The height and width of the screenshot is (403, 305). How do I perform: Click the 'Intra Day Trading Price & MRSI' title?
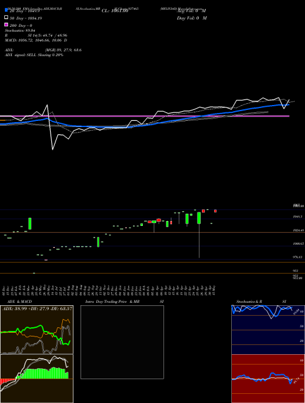(124, 302)
